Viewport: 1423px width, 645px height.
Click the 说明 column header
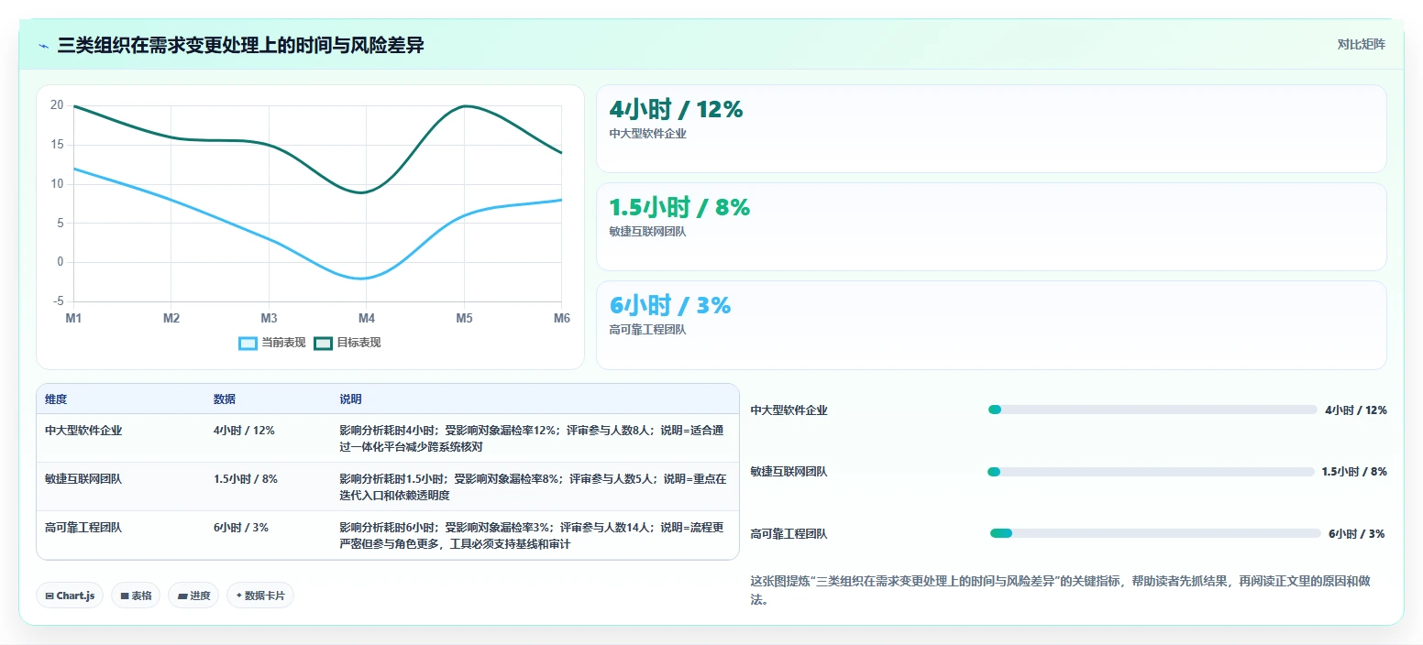350,399
